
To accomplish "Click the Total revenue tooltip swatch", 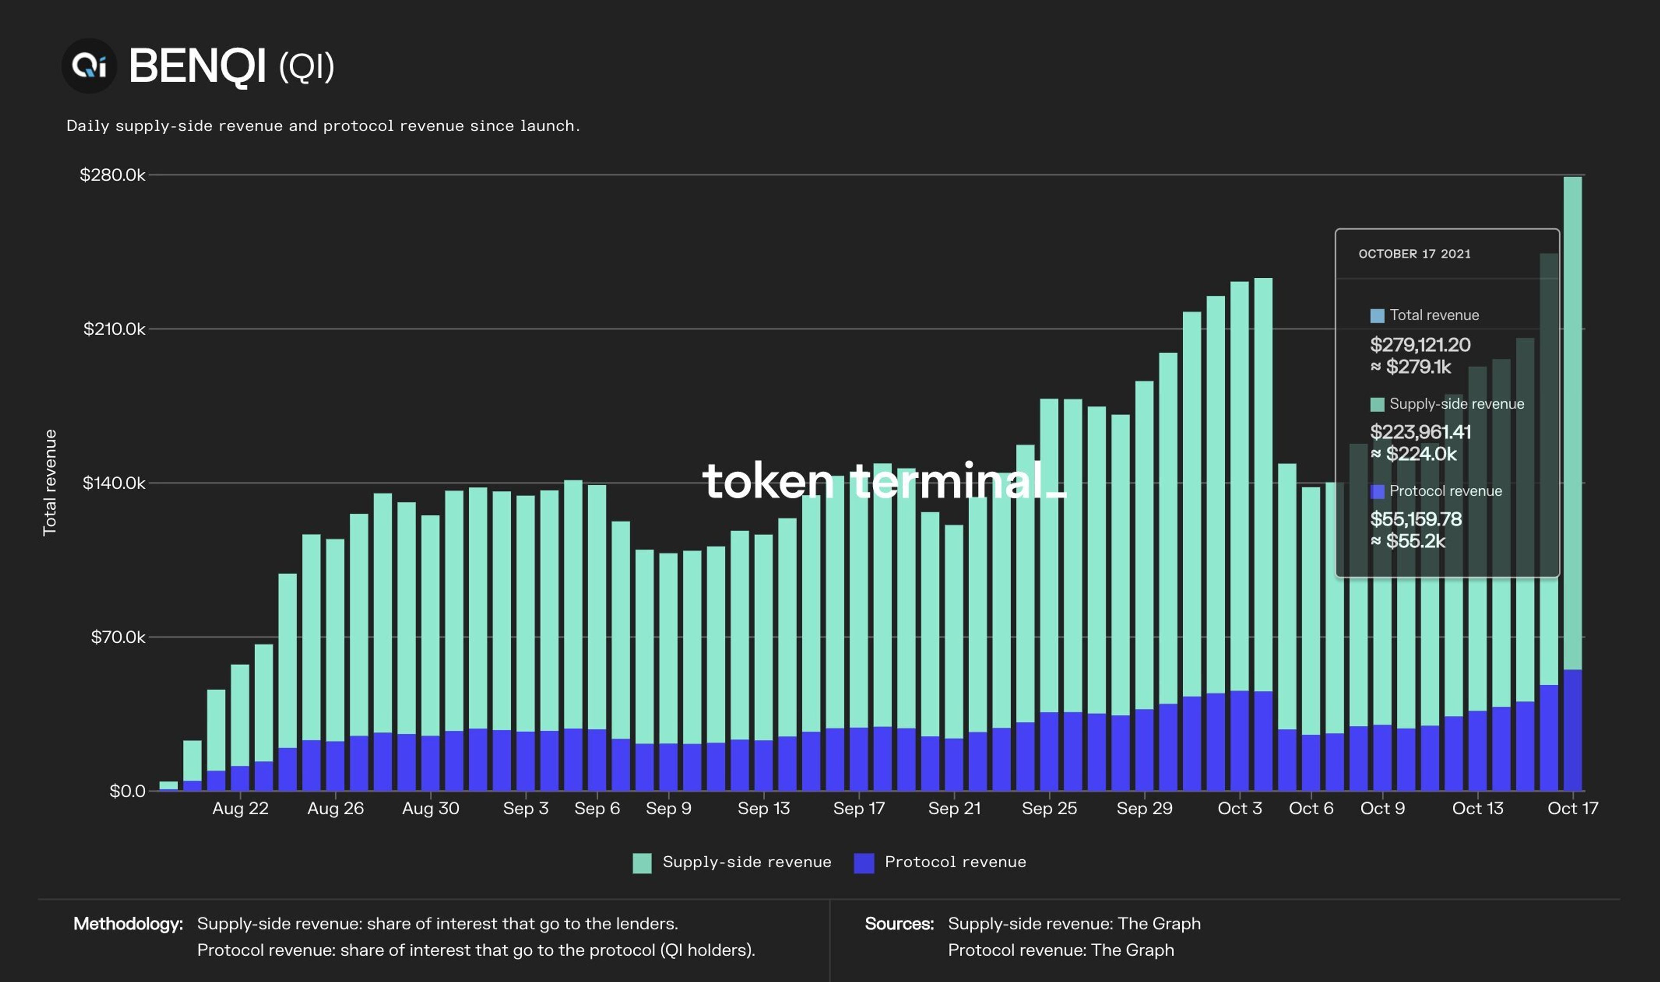I will 1376,316.
